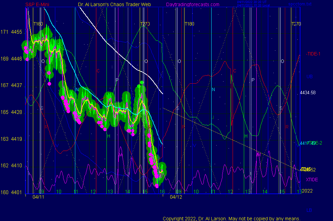This screenshot has height=221, width=333.
Task: Click the 171 4455 price axis label
Action: pos(12,32)
